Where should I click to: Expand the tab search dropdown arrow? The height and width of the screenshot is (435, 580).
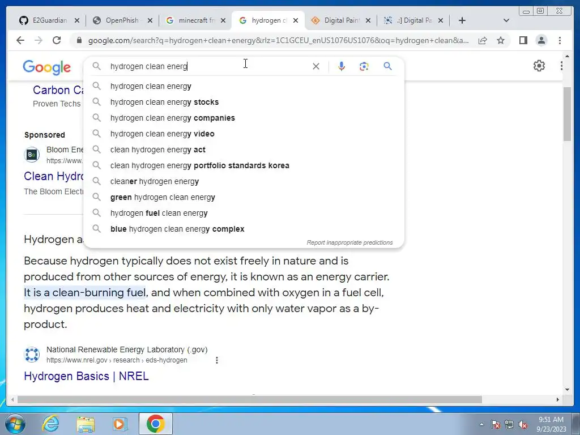(506, 20)
